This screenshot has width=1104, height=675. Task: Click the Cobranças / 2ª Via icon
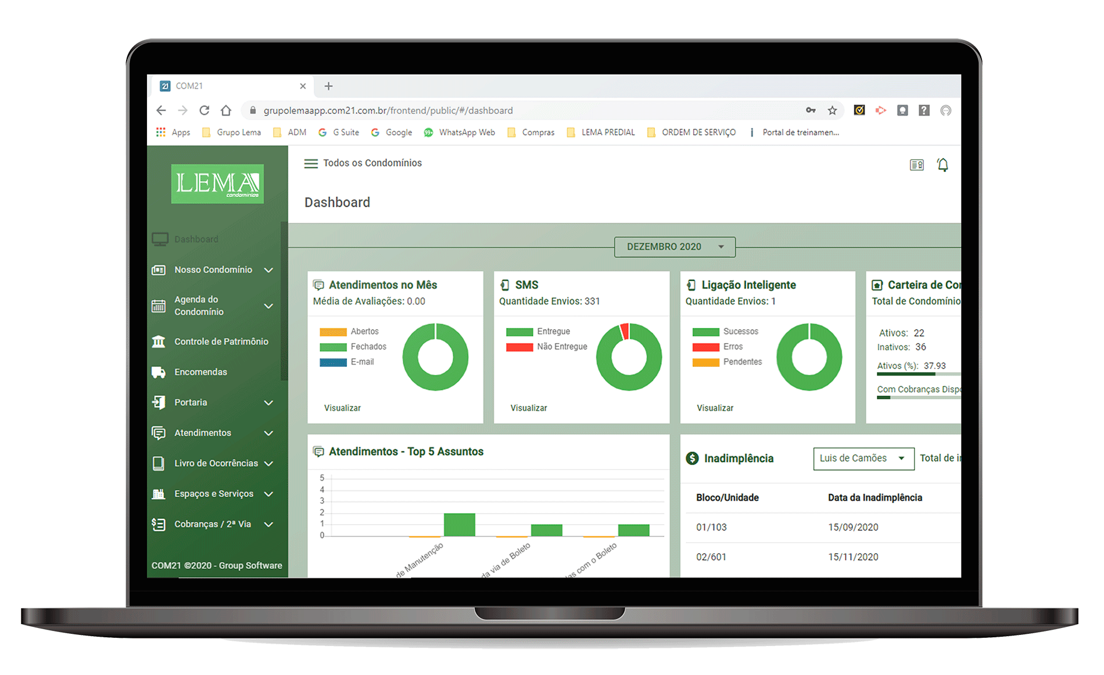pyautogui.click(x=159, y=524)
